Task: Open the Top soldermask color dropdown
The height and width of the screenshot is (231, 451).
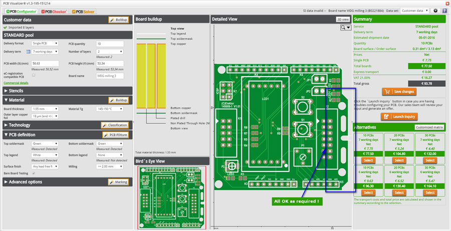Action: point(45,143)
